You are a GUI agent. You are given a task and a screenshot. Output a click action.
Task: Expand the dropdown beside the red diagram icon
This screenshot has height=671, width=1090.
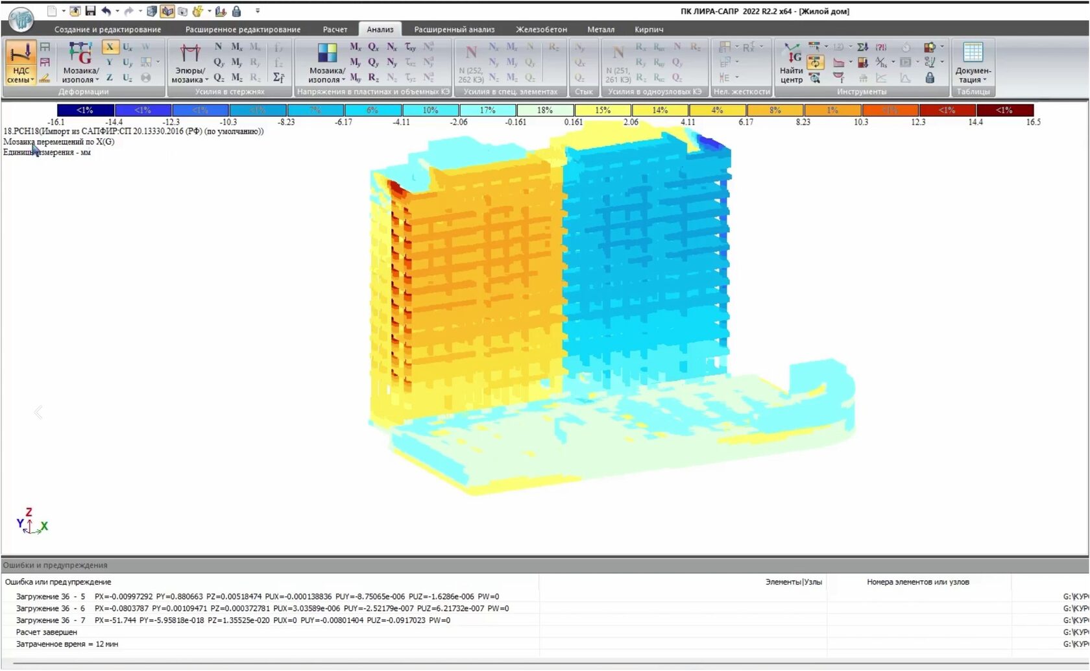851,62
